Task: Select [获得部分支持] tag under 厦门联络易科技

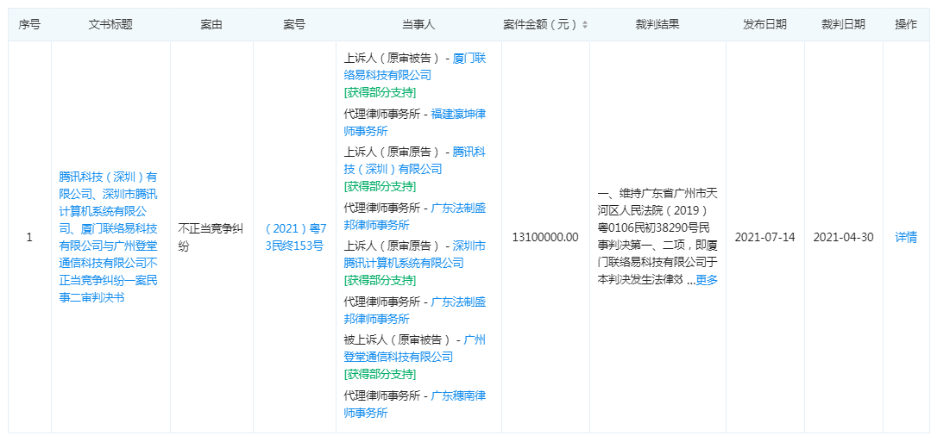Action: (380, 92)
